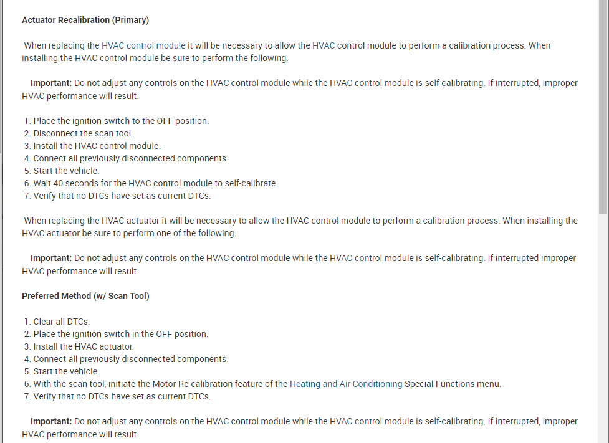Click the standalone blue "HVAC" link
609x443 pixels.
click(324, 45)
